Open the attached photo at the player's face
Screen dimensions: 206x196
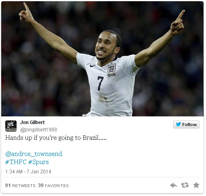107,46
